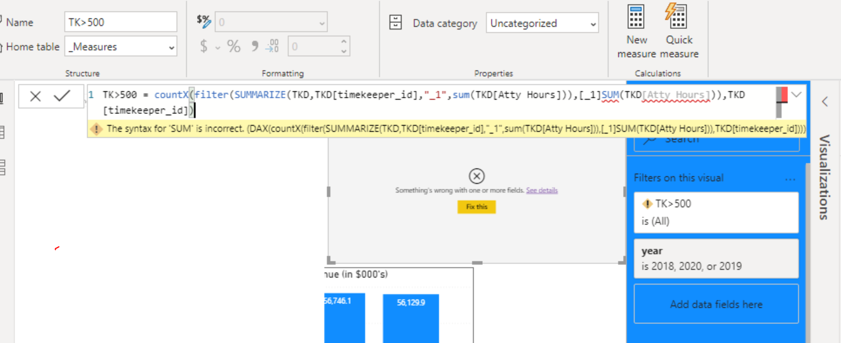Screen dimensions: 841x343
Task: Click the warning icon in the error bar
Action: coord(96,129)
